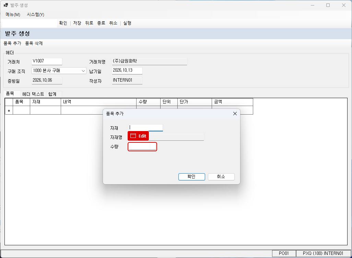Open the 메뉴(M) menu
352x258 pixels.
click(x=13, y=15)
